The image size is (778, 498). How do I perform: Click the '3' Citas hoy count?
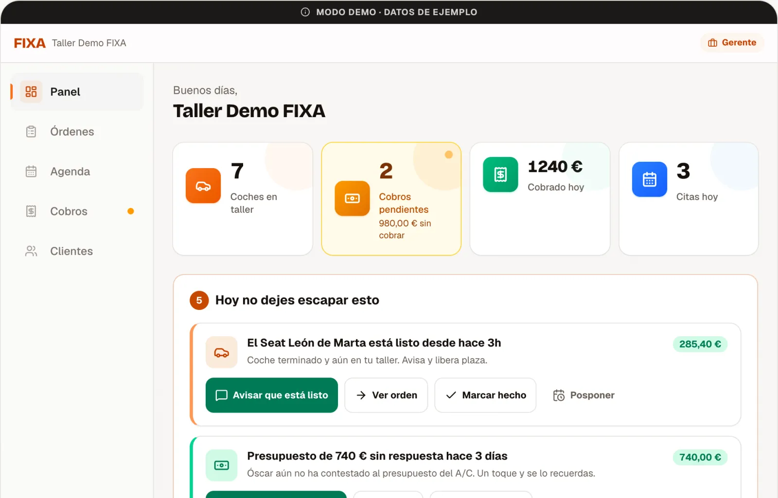click(683, 171)
